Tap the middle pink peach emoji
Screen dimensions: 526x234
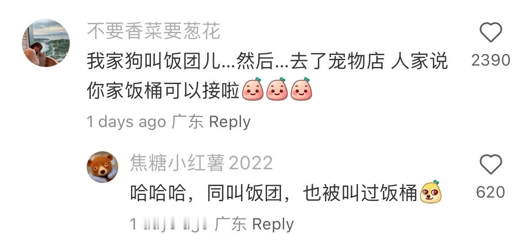[x=277, y=89]
